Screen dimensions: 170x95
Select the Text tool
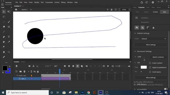click(x=9, y=37)
